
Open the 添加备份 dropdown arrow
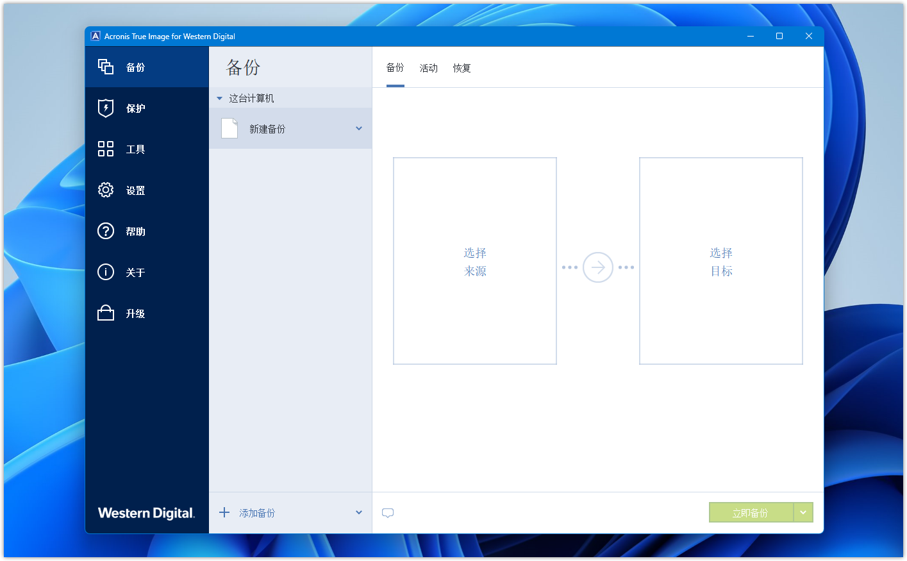point(359,512)
